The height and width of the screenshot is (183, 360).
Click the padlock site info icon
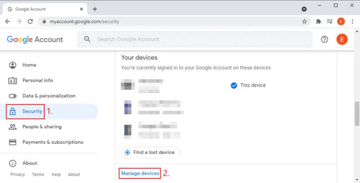[44, 21]
